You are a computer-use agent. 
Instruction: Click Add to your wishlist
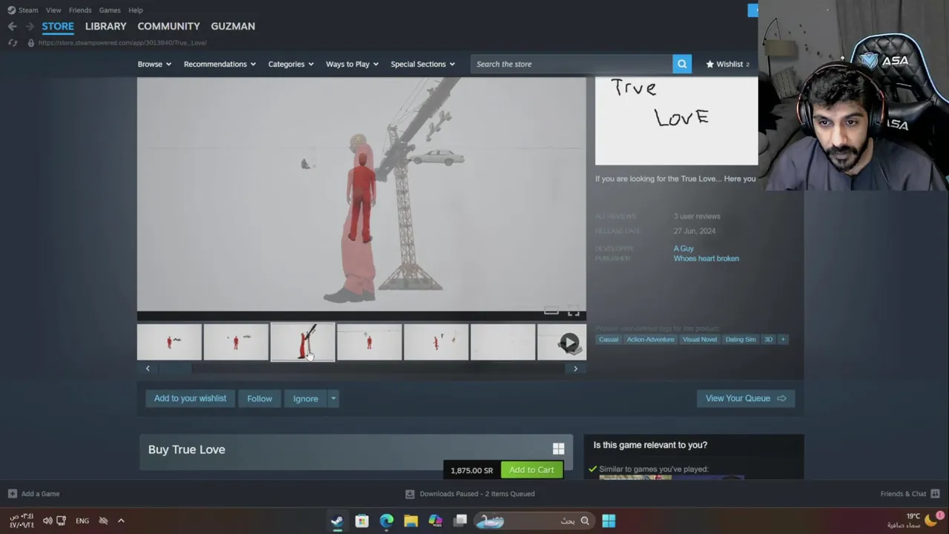(190, 398)
